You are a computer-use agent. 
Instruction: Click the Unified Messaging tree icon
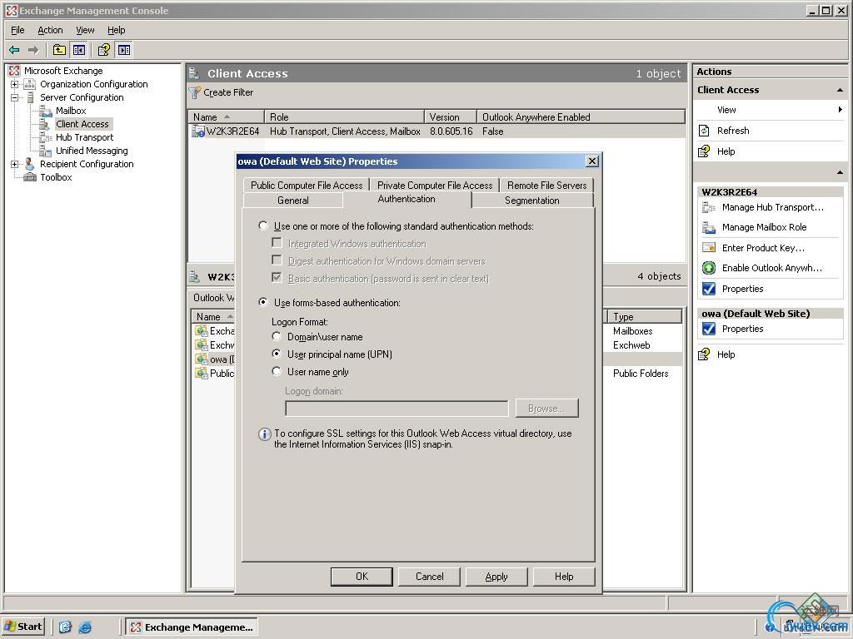point(46,151)
